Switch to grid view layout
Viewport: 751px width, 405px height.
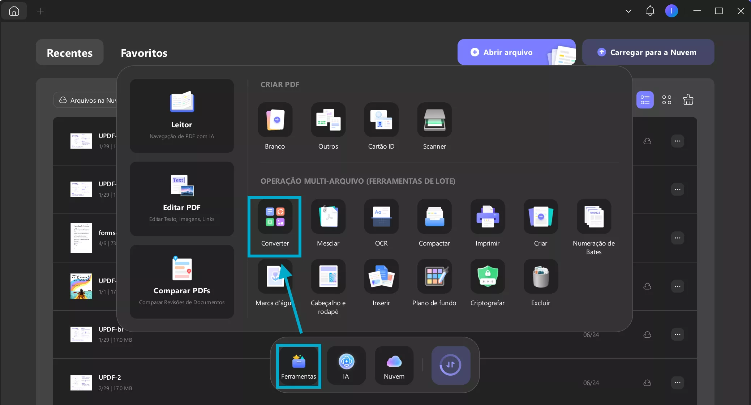(x=666, y=100)
